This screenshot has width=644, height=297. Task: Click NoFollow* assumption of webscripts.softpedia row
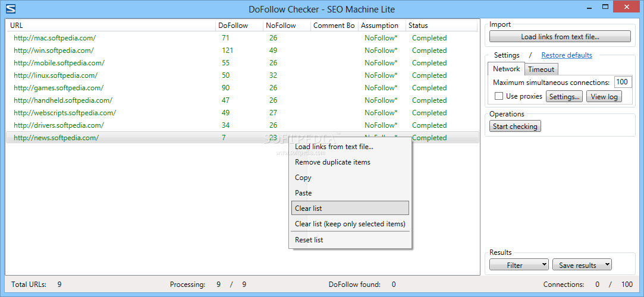381,113
